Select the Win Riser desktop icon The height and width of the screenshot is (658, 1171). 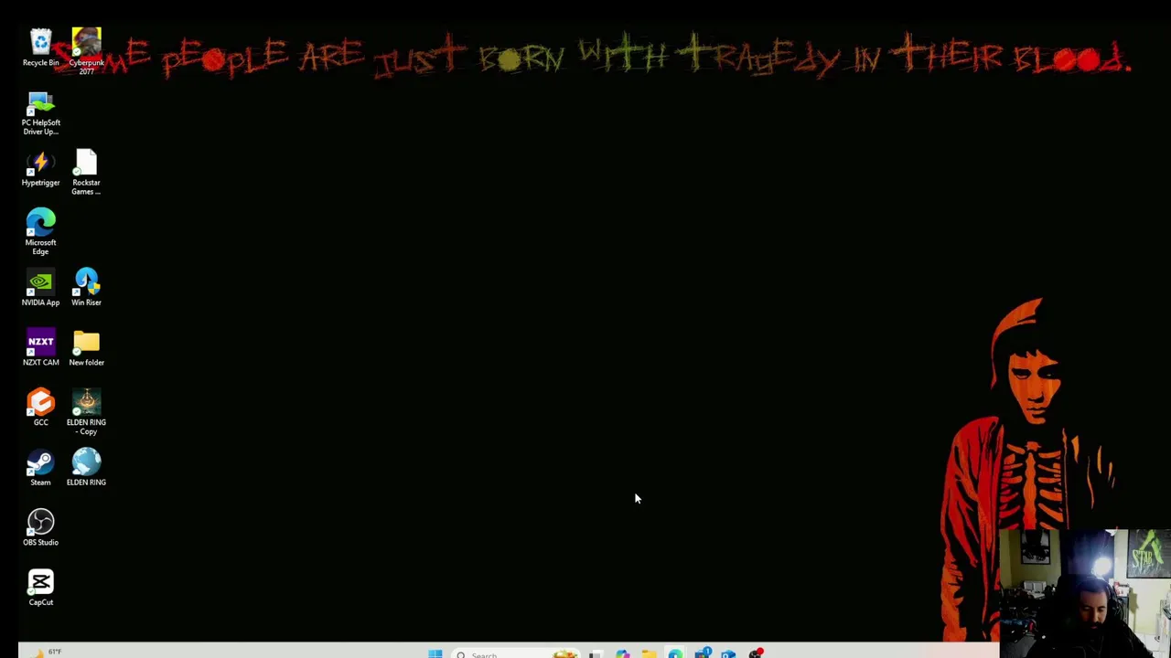click(86, 288)
